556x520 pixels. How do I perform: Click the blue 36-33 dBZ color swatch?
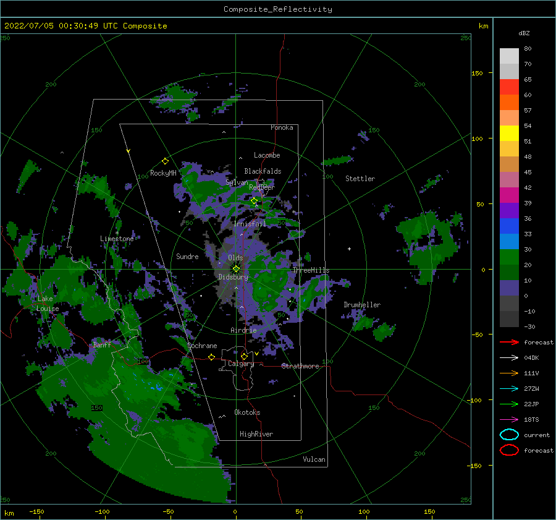click(509, 226)
